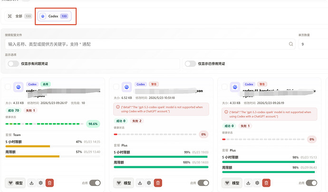Click the search magnifier icon
The width and height of the screenshot is (328, 192).
pyautogui.click(x=291, y=44)
